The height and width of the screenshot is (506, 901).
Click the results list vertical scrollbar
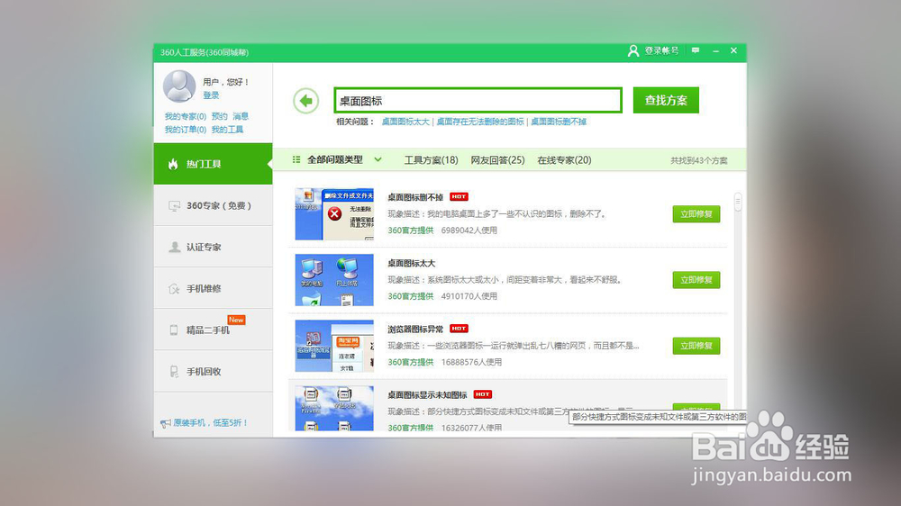[x=738, y=203]
